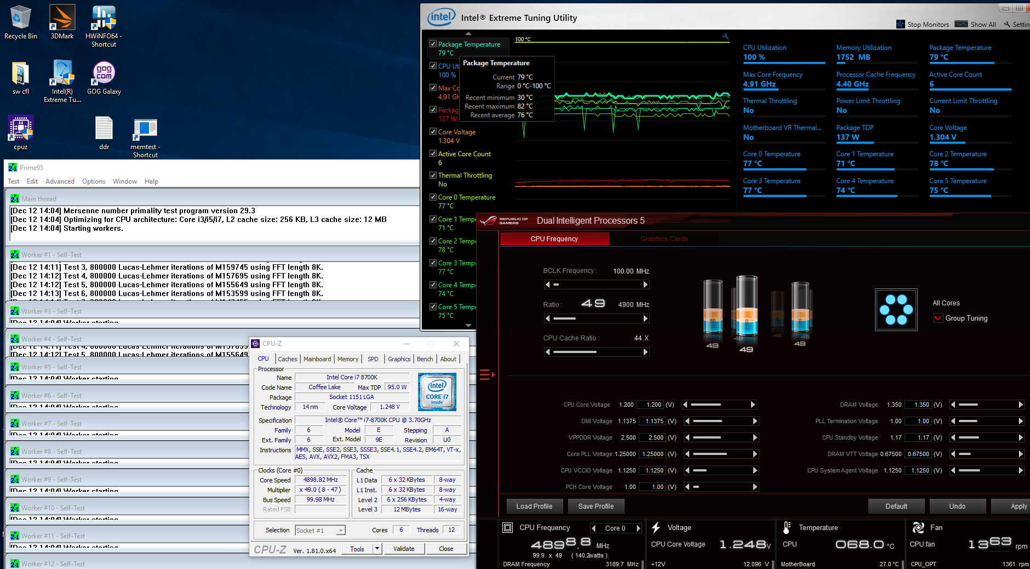
Task: Open the cpuz desktop icon
Action: [21, 133]
